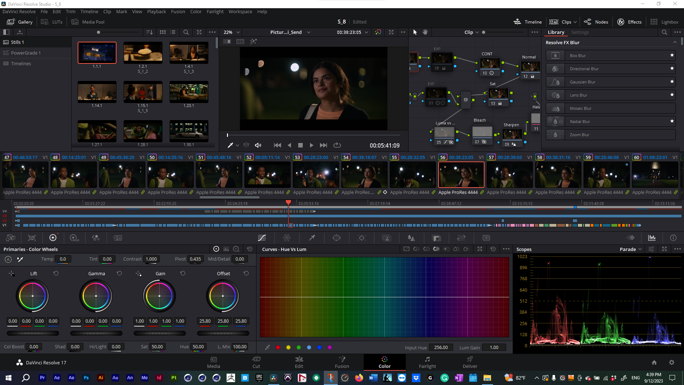Expand the Parade scope type dropdown

click(631, 249)
